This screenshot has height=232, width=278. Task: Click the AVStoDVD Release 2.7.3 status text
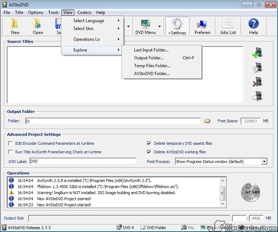coord(29,228)
